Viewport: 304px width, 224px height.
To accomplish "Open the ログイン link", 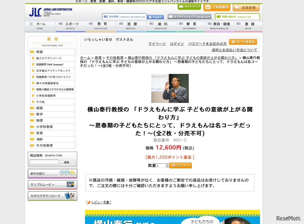I will (x=177, y=43).
